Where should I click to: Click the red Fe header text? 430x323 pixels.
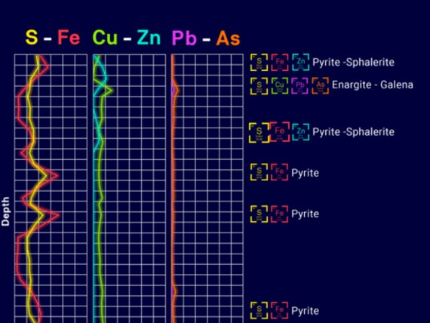click(x=69, y=37)
